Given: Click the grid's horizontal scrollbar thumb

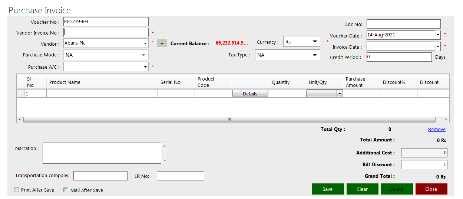Looking at the screenshot, I should (229, 120).
